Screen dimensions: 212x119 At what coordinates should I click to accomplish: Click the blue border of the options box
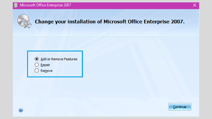pos(55,51)
